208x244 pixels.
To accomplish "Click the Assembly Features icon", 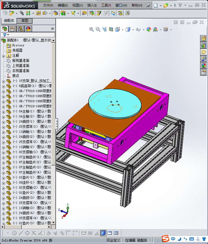I will point(63,13).
